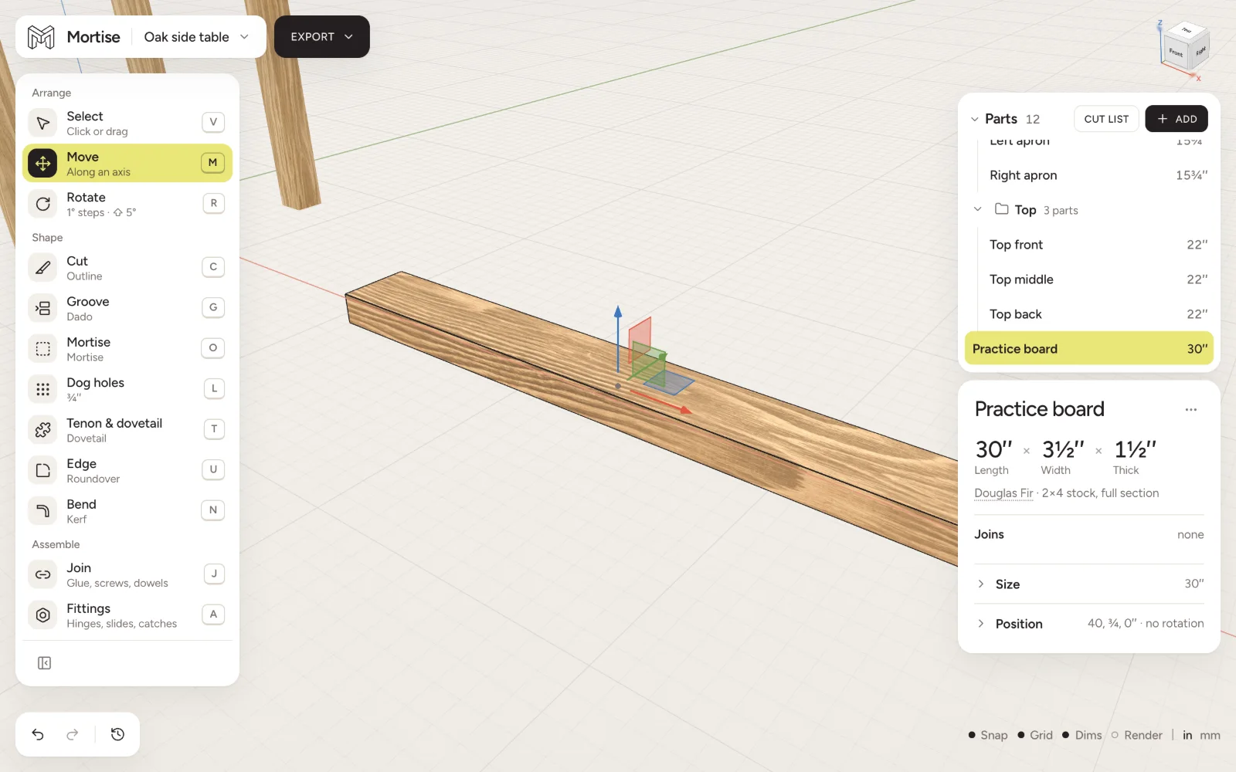Collapse the Parts list panel
The image size is (1236, 772).
point(975,119)
